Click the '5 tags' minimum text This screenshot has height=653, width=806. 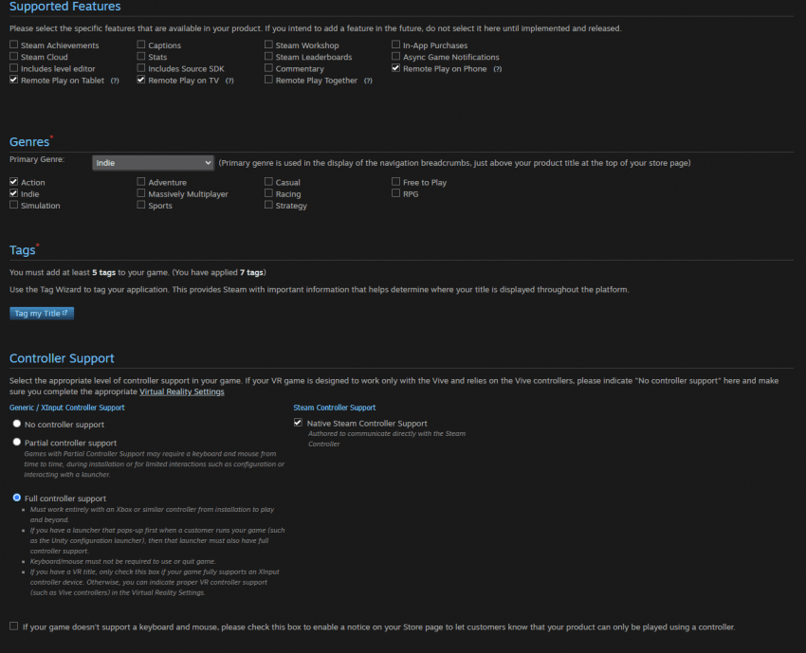coord(104,273)
